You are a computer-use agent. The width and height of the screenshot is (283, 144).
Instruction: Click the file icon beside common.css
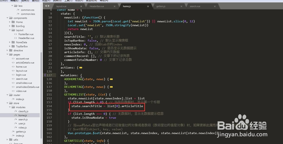click(x=18, y=10)
